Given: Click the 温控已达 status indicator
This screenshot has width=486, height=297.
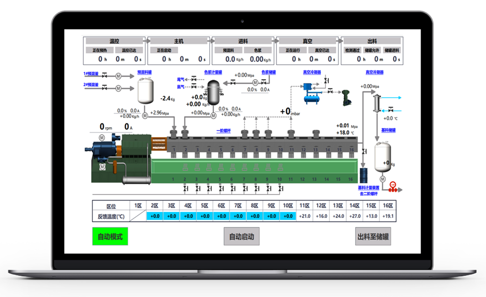Looking at the screenshot, I should 129,50.
